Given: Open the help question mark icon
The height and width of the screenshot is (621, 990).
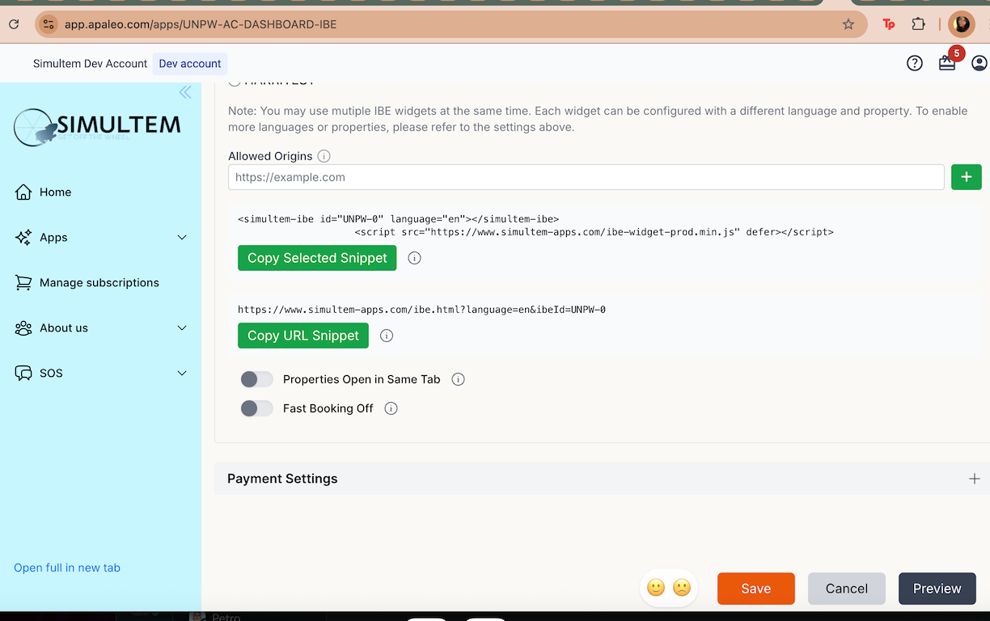Looking at the screenshot, I should 915,63.
